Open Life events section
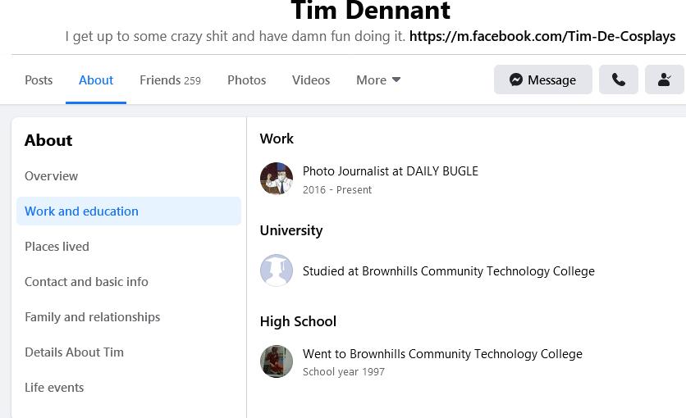686x418 pixels. pyautogui.click(x=54, y=388)
